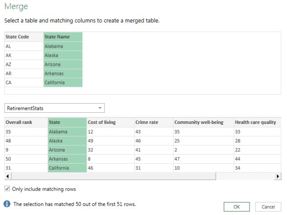287x215 pixels.
Task: Click the right scroll arrow
Action: (x=278, y=177)
